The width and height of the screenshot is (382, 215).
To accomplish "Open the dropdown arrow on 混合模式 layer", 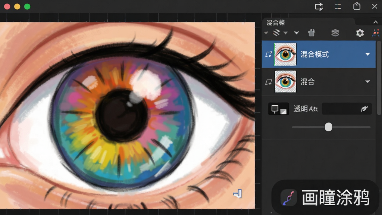I will coord(367,54).
